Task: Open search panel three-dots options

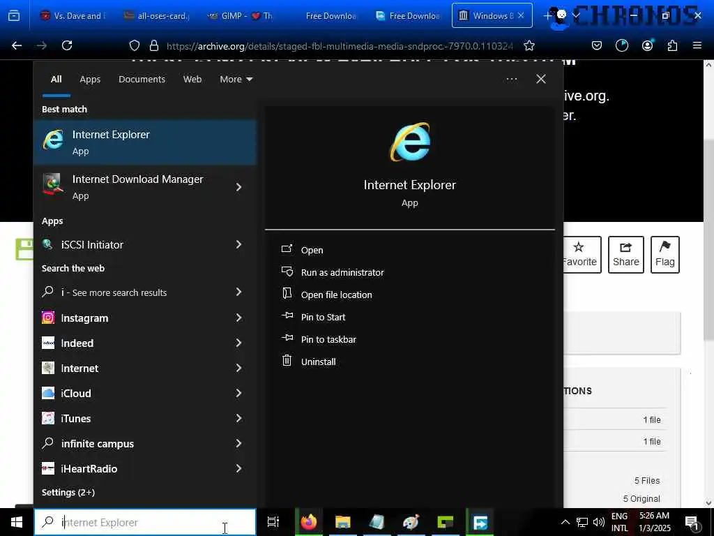Action: pyautogui.click(x=511, y=80)
